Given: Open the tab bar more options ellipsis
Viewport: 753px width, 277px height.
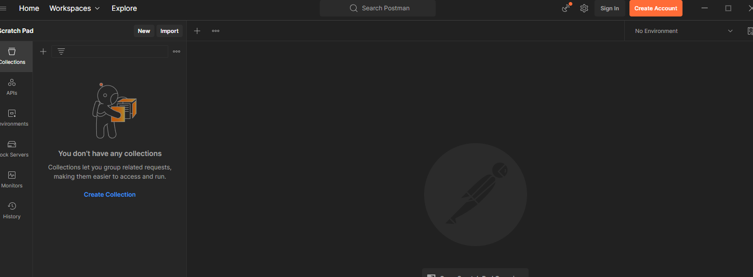Looking at the screenshot, I should tap(216, 31).
